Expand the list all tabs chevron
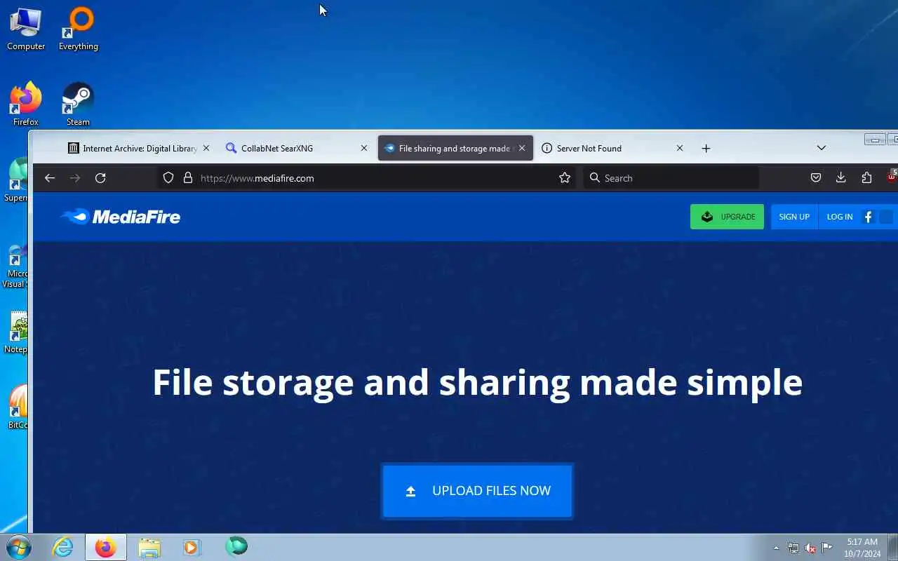 [x=821, y=148]
